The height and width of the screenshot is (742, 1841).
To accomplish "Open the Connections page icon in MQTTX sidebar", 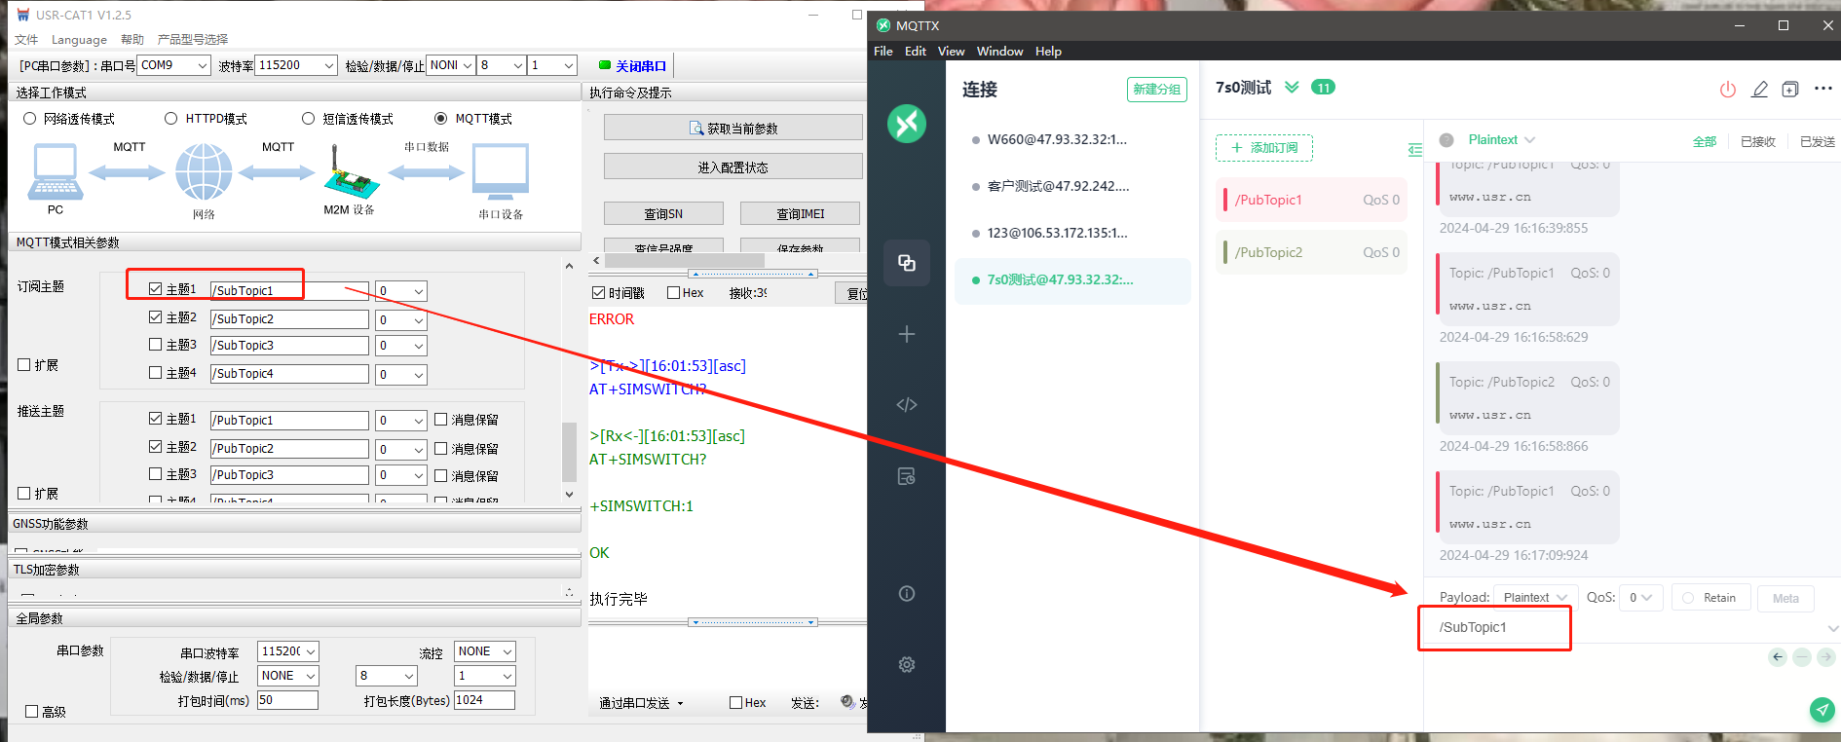I will 906,263.
